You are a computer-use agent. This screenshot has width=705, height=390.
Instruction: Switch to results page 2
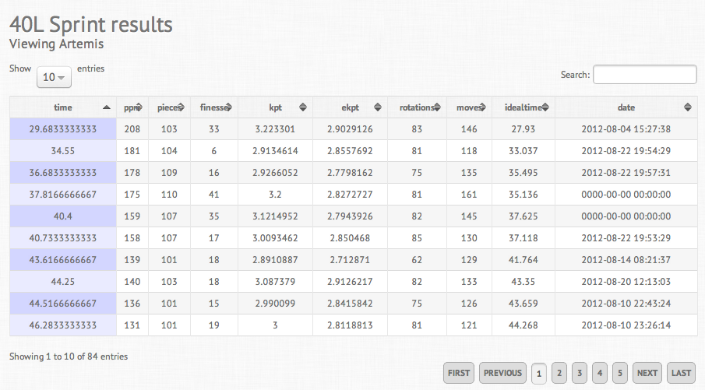point(559,373)
